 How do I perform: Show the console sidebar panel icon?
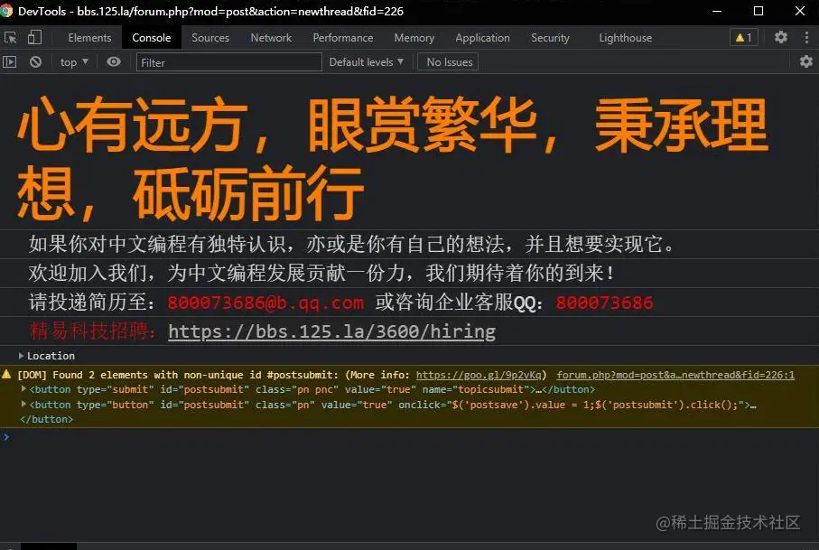pyautogui.click(x=12, y=61)
